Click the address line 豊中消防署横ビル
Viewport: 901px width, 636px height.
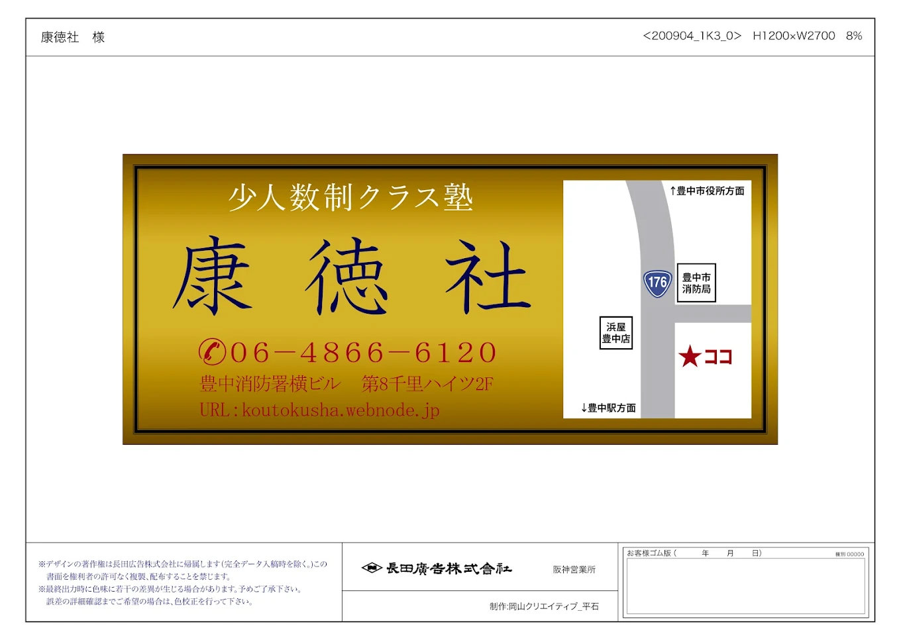(x=270, y=384)
